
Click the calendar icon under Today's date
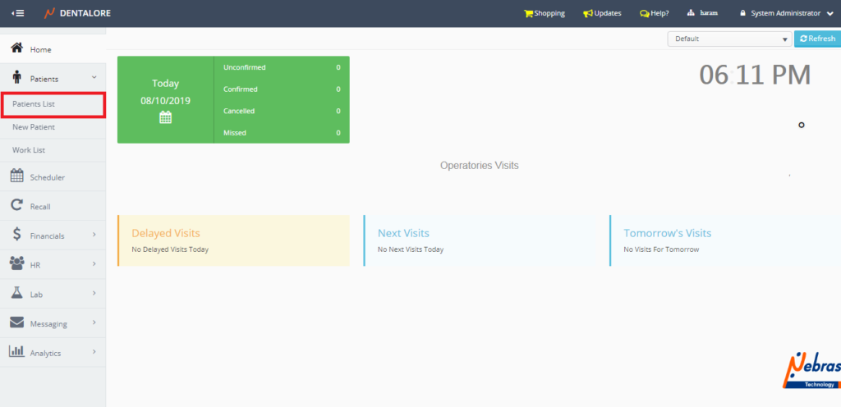click(165, 117)
